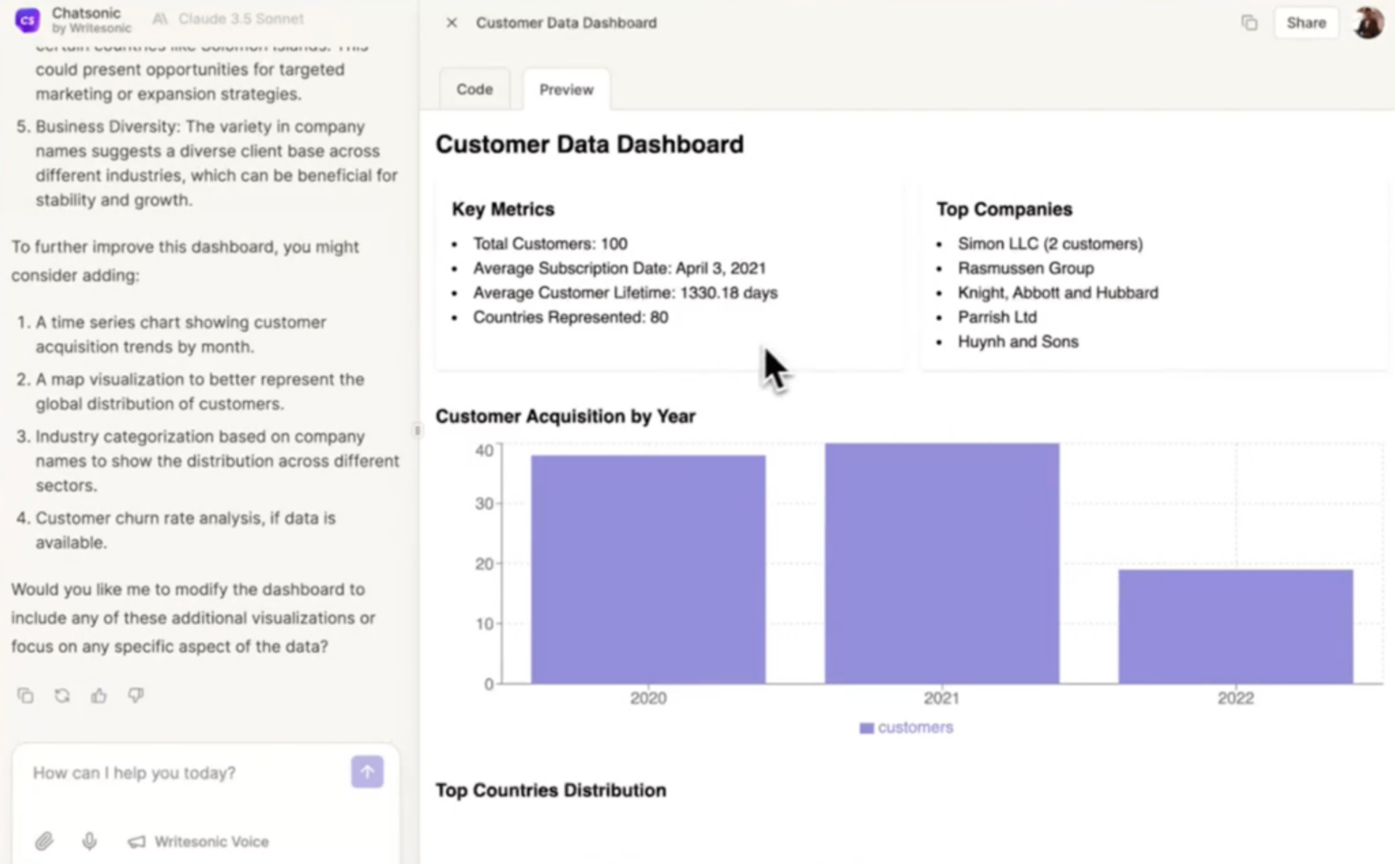Copy the dashboard using the copy icon
Image resolution: width=1395 pixels, height=864 pixels.
[x=1249, y=23]
